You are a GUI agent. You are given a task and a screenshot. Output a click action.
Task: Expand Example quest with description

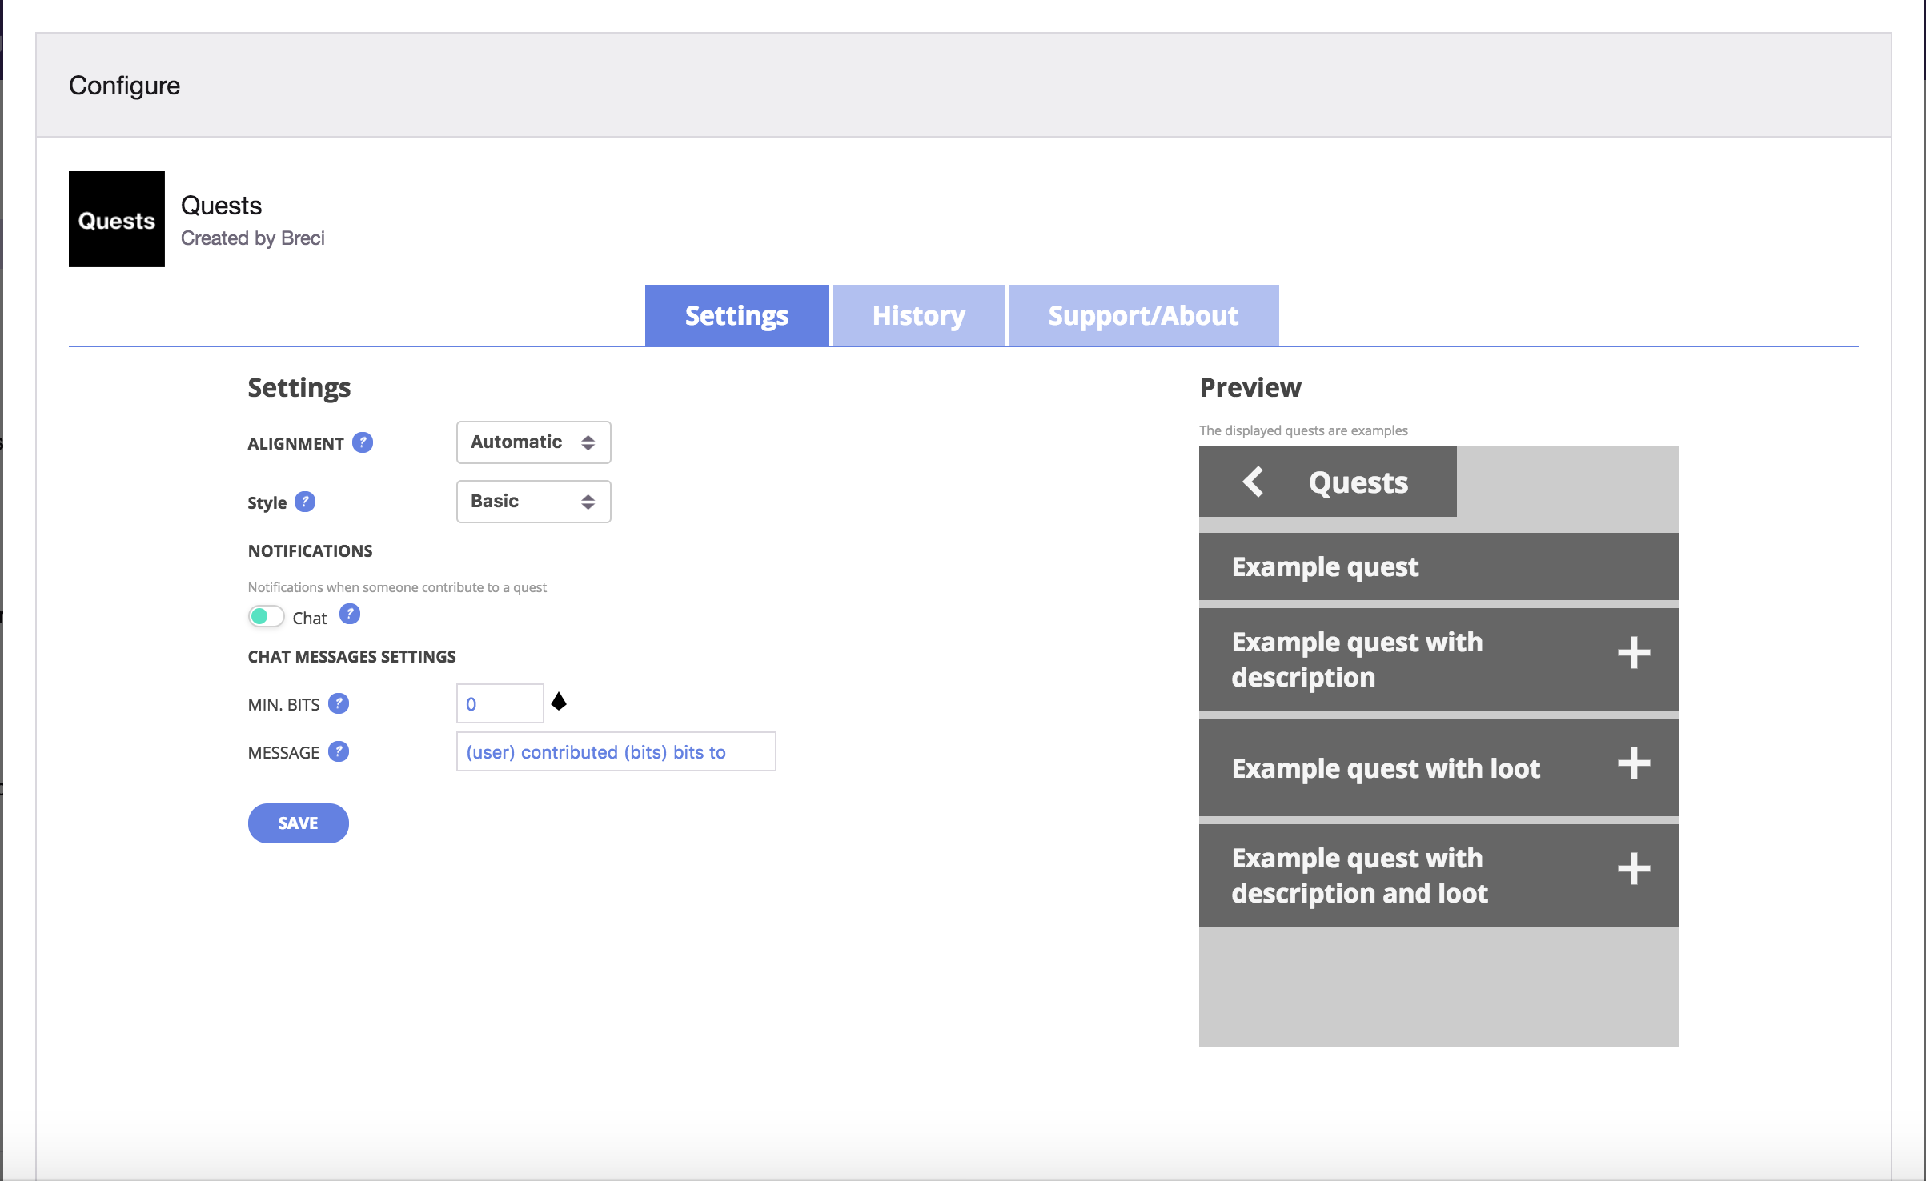pos(1633,653)
